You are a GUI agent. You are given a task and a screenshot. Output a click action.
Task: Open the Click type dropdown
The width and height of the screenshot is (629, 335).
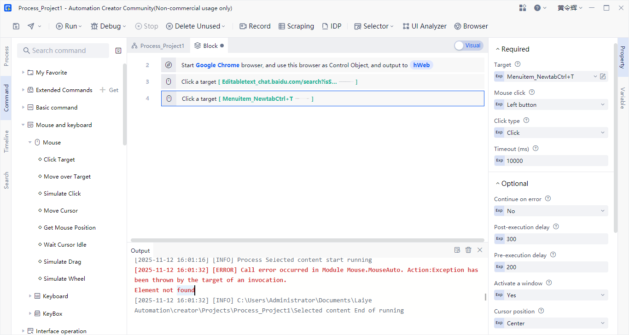(x=551, y=133)
